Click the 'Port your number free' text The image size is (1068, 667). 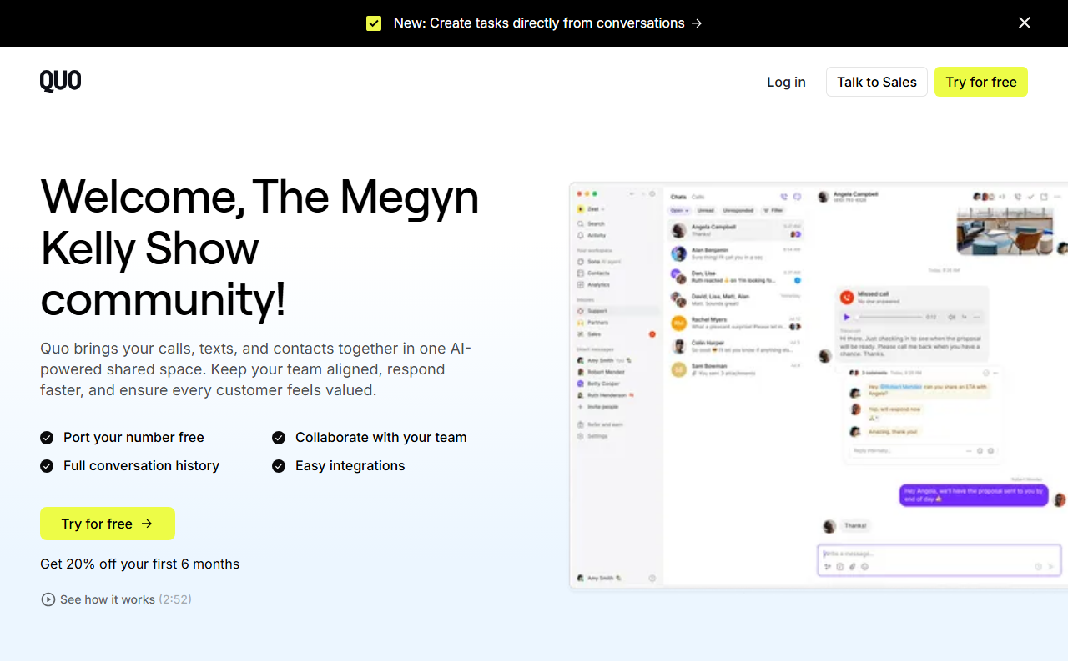click(133, 438)
